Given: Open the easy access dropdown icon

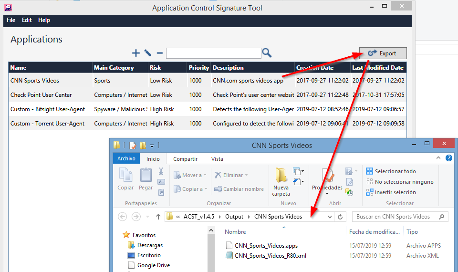Looking at the screenshot, I should point(298,182).
